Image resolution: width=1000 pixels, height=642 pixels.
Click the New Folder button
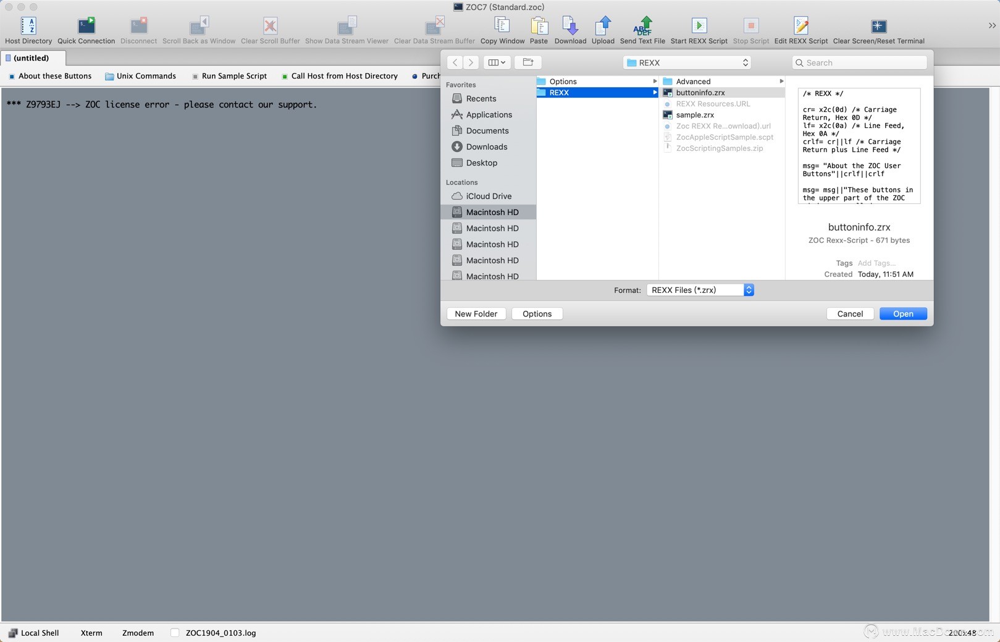click(476, 314)
